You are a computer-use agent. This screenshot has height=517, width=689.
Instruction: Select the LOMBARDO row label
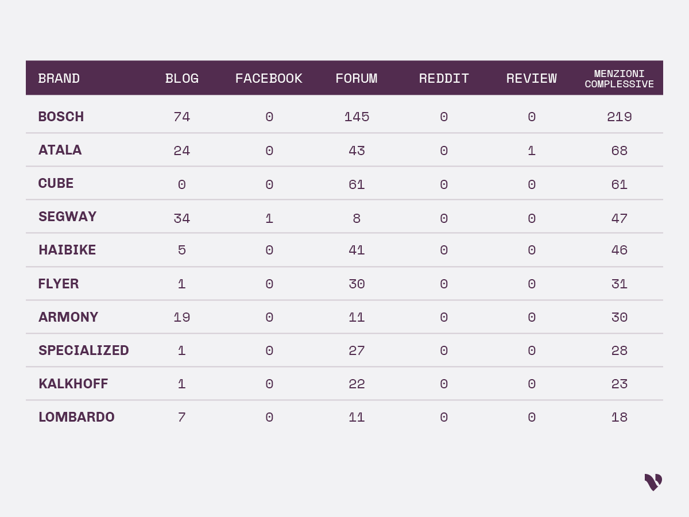pyautogui.click(x=76, y=417)
